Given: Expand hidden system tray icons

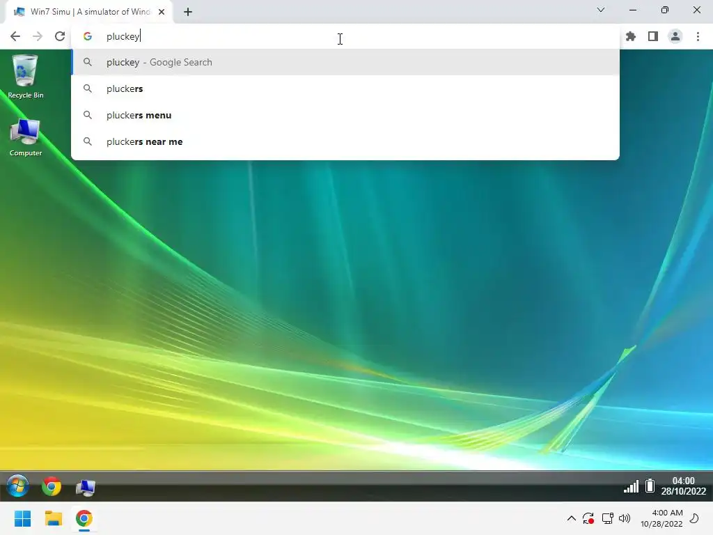Looking at the screenshot, I should click(x=572, y=518).
